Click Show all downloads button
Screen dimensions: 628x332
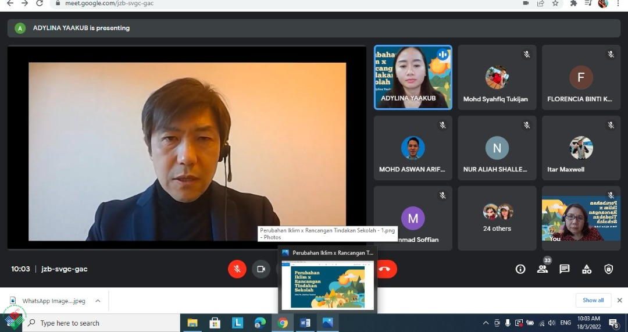coord(593,300)
